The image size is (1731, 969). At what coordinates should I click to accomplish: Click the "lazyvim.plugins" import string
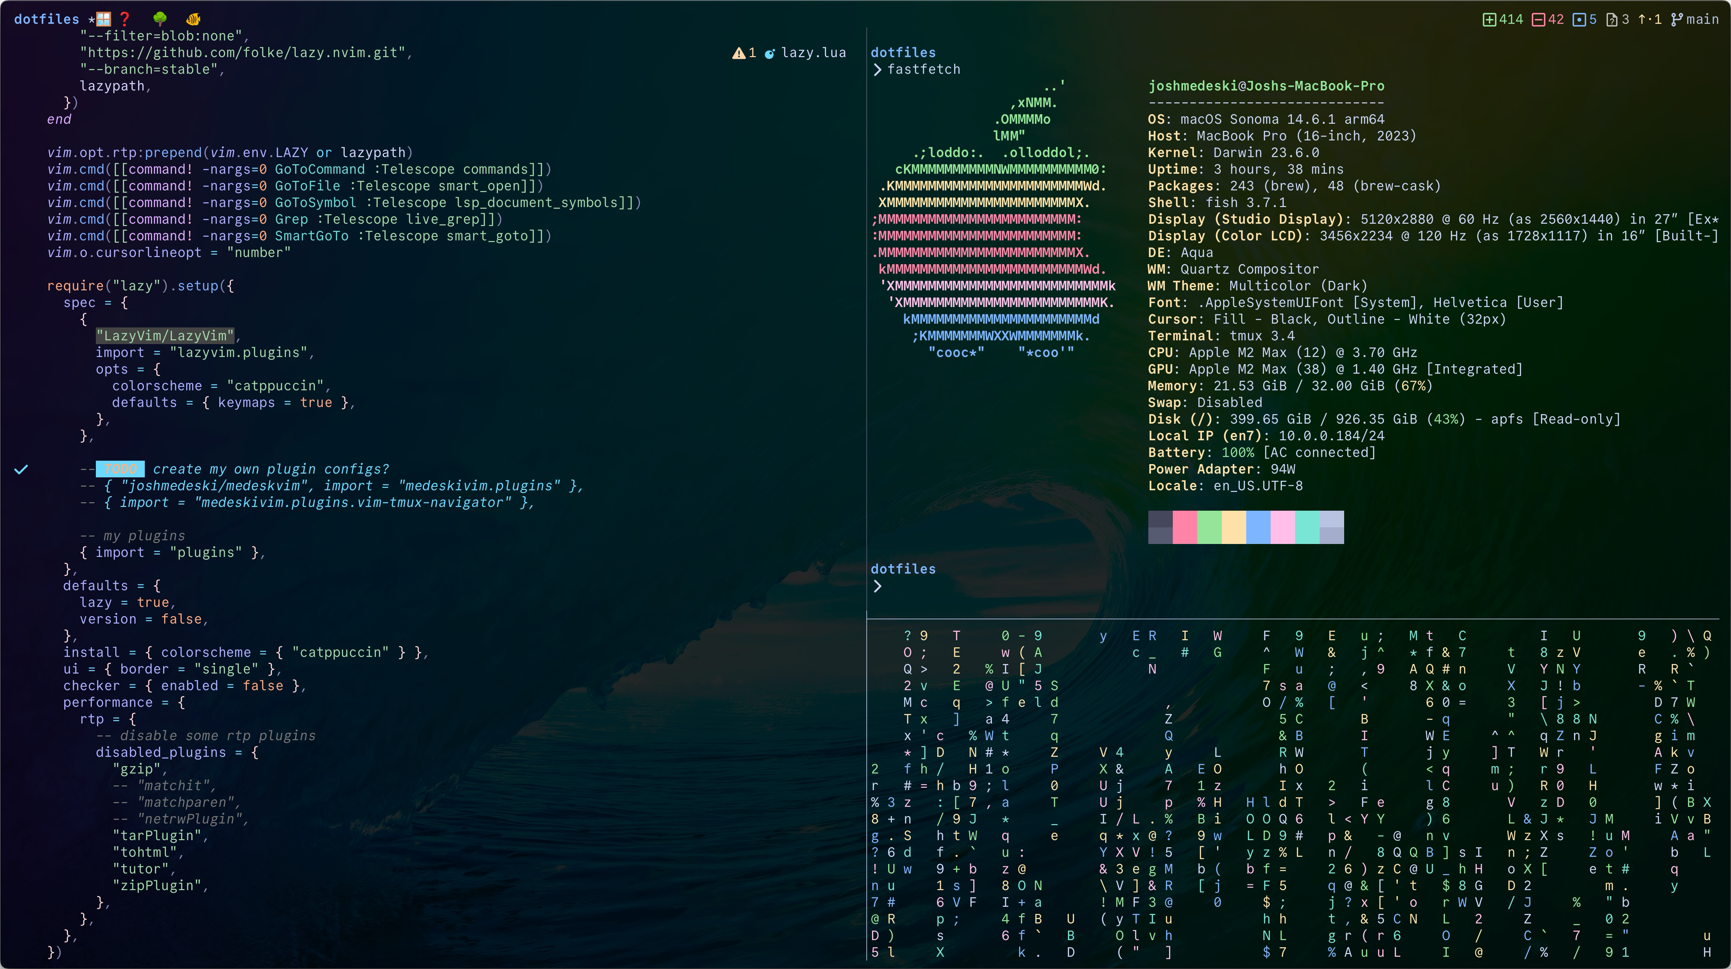239,352
